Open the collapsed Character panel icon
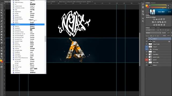 (x=143, y=18)
